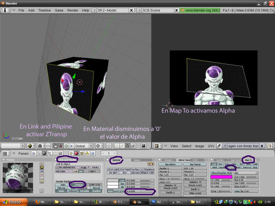Image resolution: width=275 pixels, height=206 pixels.
Task: Open Texture buttons icon
Action: click(x=82, y=154)
